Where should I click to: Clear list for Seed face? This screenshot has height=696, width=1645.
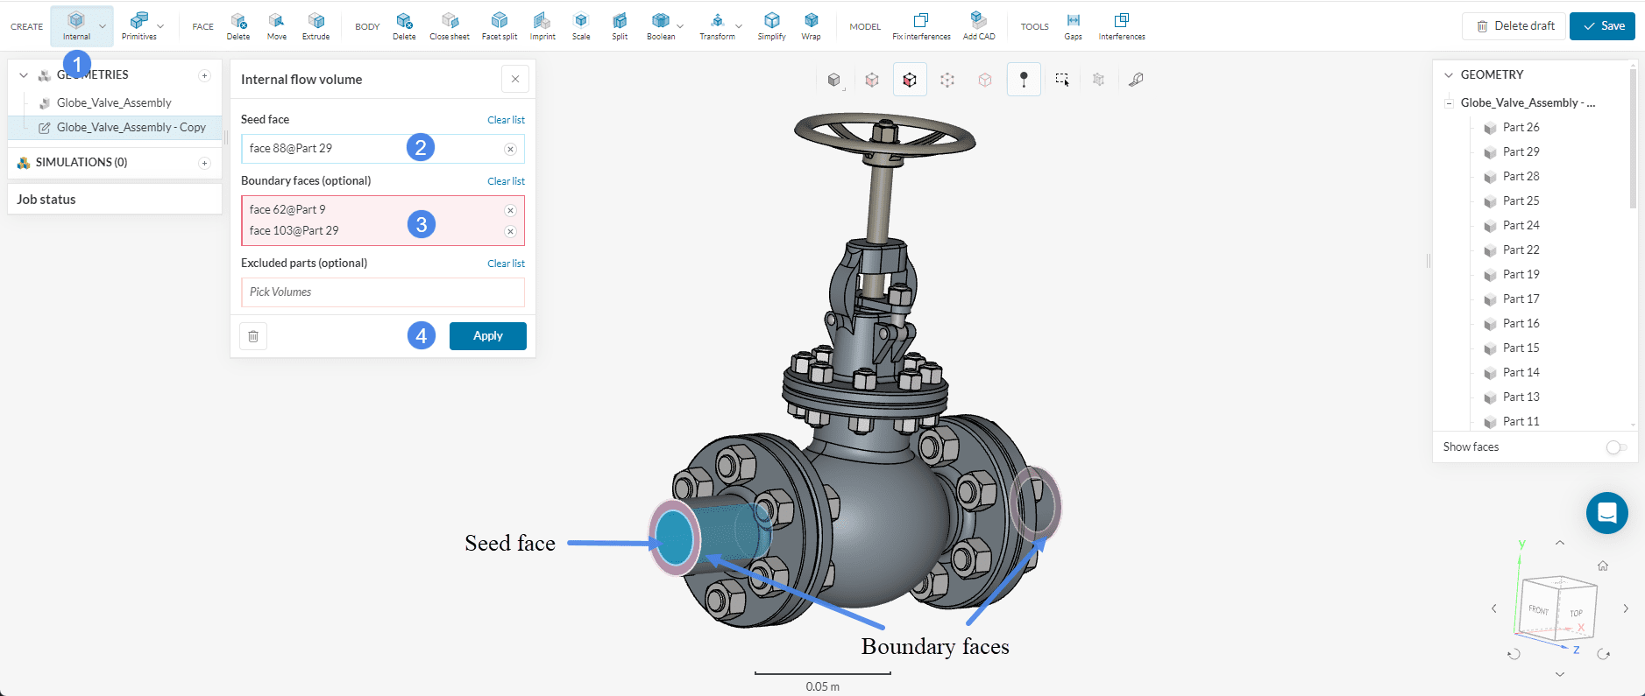point(506,120)
